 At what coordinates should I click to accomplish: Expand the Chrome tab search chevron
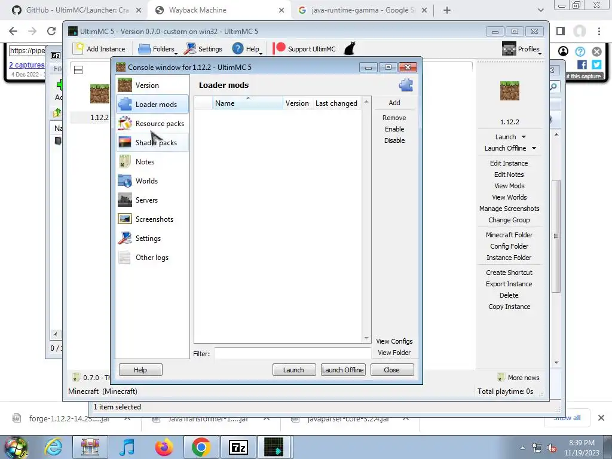[540, 10]
